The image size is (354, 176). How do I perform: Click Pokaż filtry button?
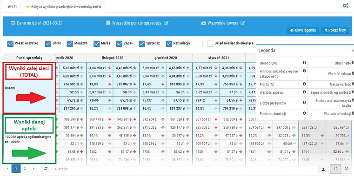coord(335,30)
